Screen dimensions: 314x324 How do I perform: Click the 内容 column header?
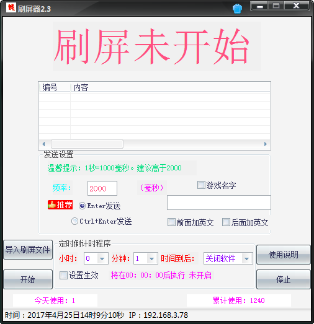[170, 87]
